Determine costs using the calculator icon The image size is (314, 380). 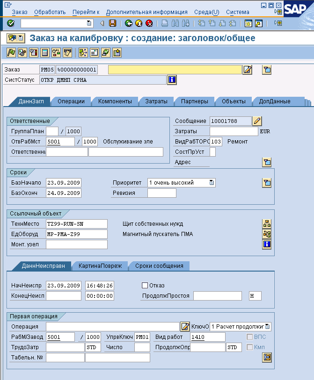45,53
